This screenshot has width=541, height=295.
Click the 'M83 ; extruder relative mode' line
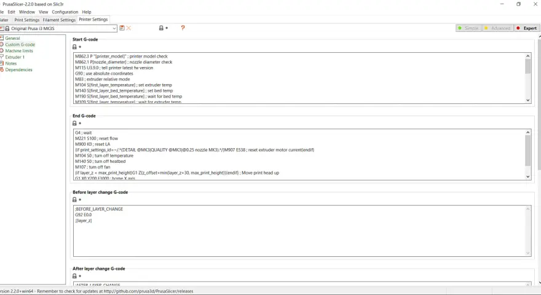click(x=103, y=79)
